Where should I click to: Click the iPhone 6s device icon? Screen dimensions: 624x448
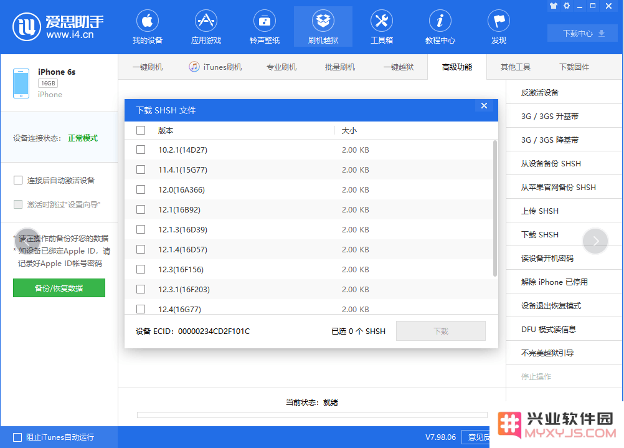tap(21, 83)
